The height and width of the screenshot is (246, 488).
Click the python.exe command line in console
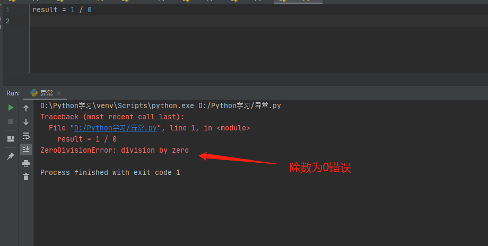click(161, 106)
